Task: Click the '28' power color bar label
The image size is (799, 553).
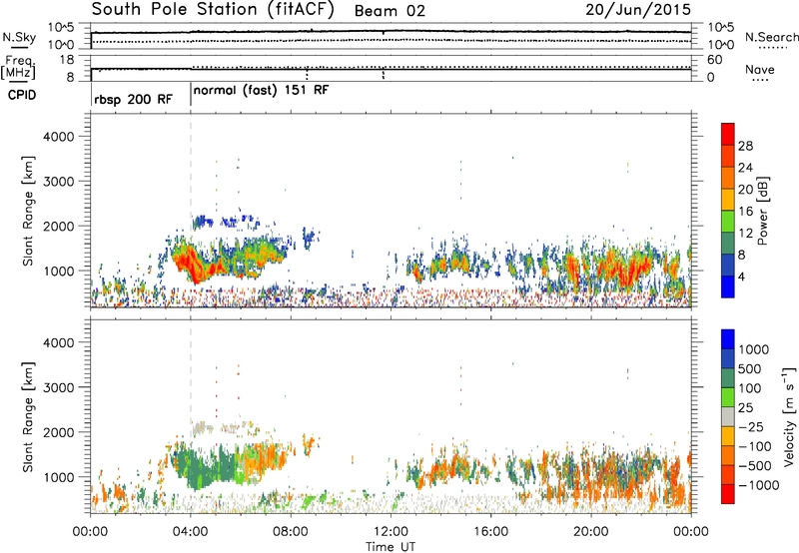Action: pyautogui.click(x=745, y=146)
